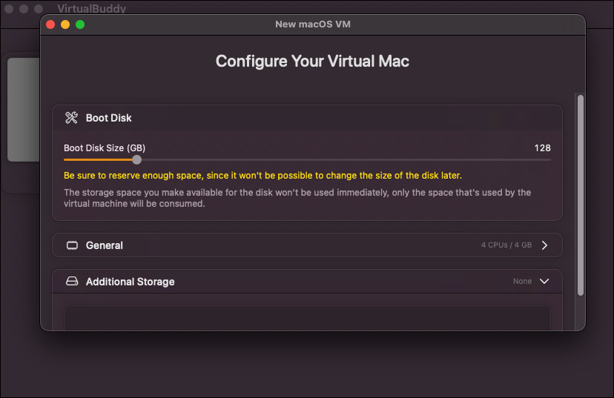Image resolution: width=614 pixels, height=398 pixels.
Task: Click the Boot Disk section title
Action: point(108,118)
